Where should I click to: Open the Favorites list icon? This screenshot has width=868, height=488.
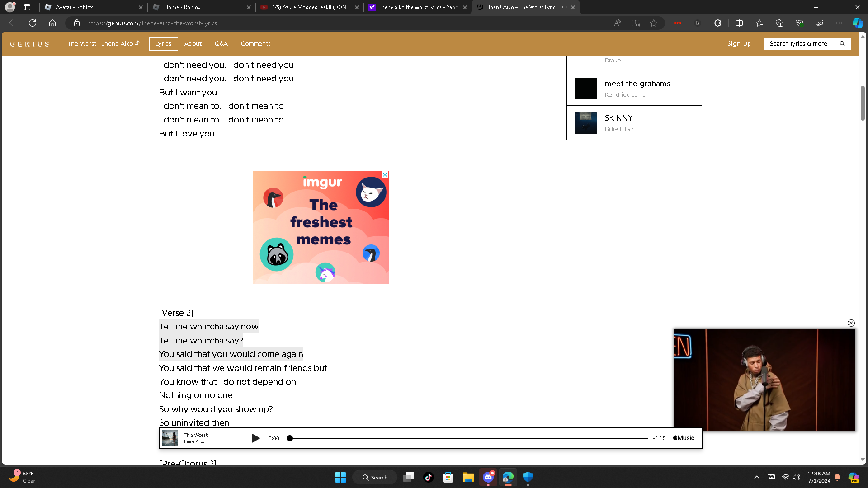(759, 23)
